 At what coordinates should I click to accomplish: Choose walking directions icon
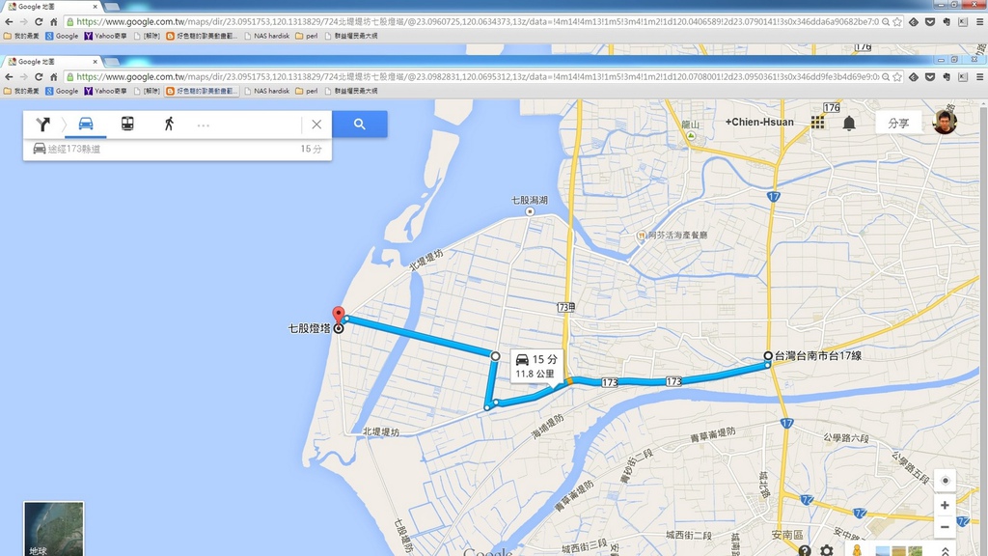pos(169,124)
